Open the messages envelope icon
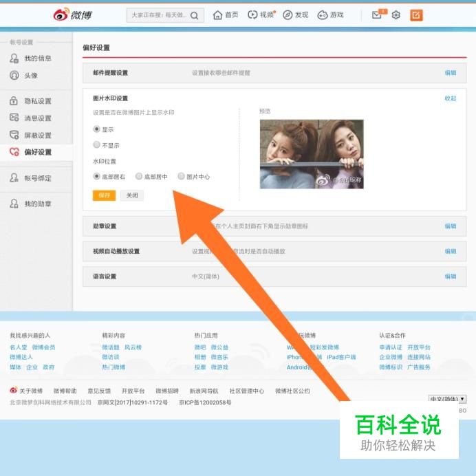Image resolution: width=476 pixels, height=476 pixels. (376, 15)
